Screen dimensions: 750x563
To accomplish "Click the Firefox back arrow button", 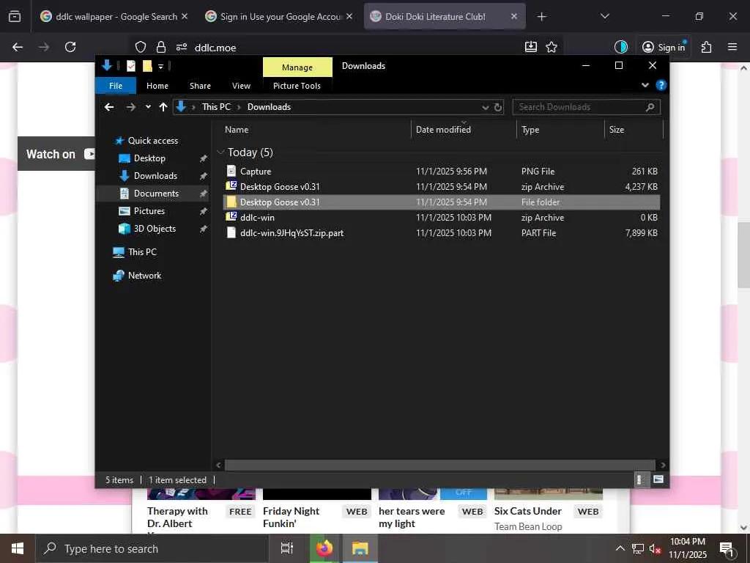I will click(18, 47).
